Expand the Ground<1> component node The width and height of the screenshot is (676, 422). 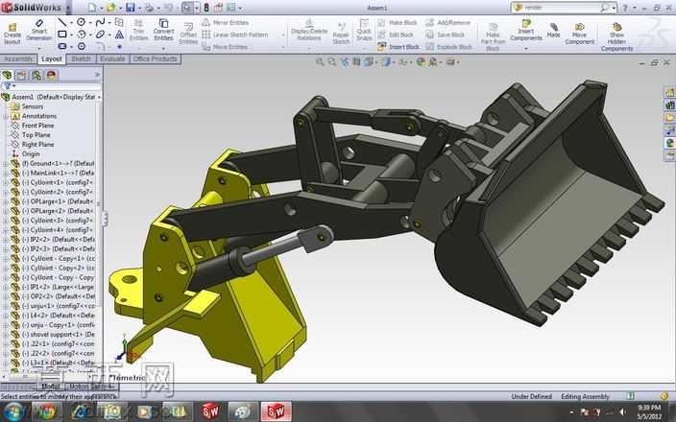pos(6,164)
